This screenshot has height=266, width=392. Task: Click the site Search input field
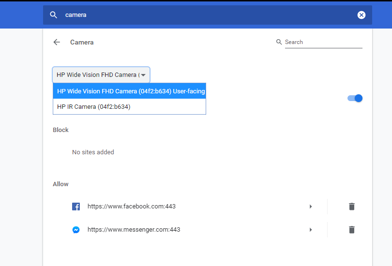[323, 42]
